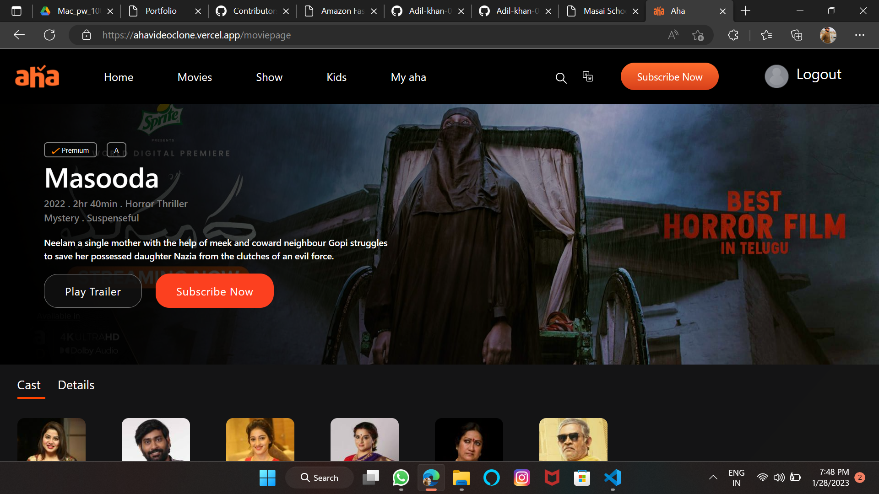The height and width of the screenshot is (494, 879).
Task: Launch Visual Studio Code from the taskbar
Action: [x=613, y=478]
